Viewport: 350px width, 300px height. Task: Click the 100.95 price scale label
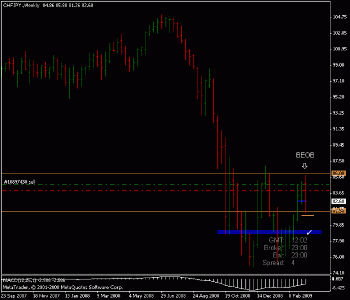pos(340,49)
